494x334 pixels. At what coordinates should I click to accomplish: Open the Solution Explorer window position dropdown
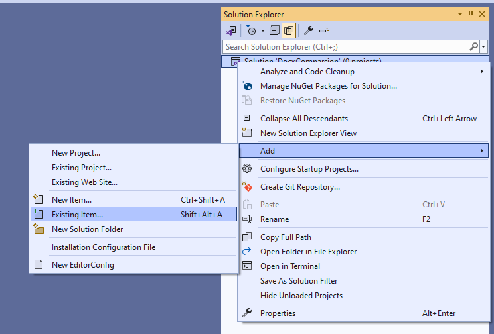460,14
